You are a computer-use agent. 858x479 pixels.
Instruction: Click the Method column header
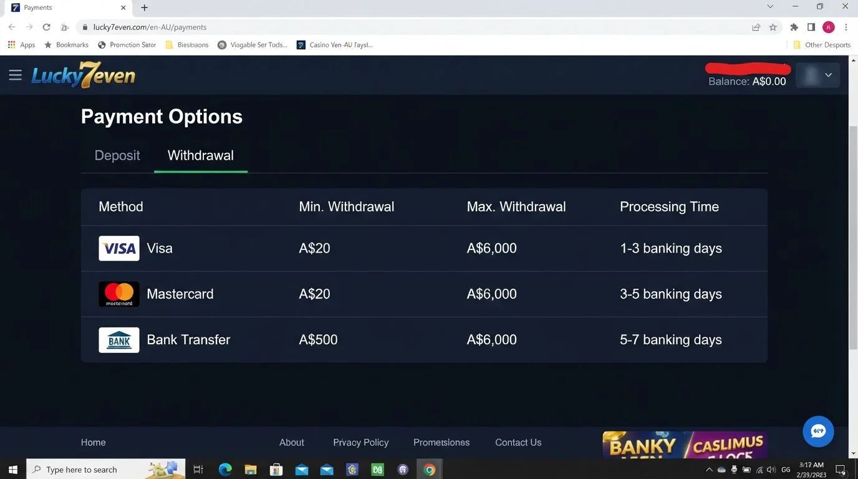121,206
